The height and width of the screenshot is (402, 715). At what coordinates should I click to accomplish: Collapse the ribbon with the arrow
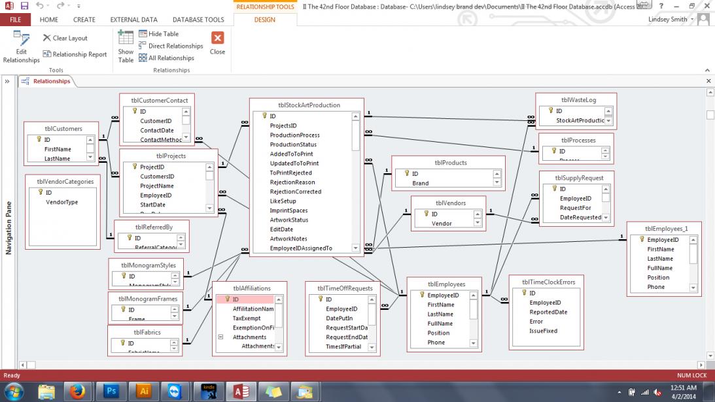707,70
